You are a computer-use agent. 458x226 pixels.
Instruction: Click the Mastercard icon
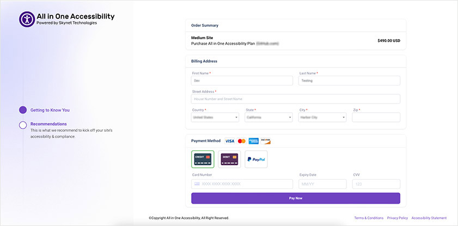242,141
